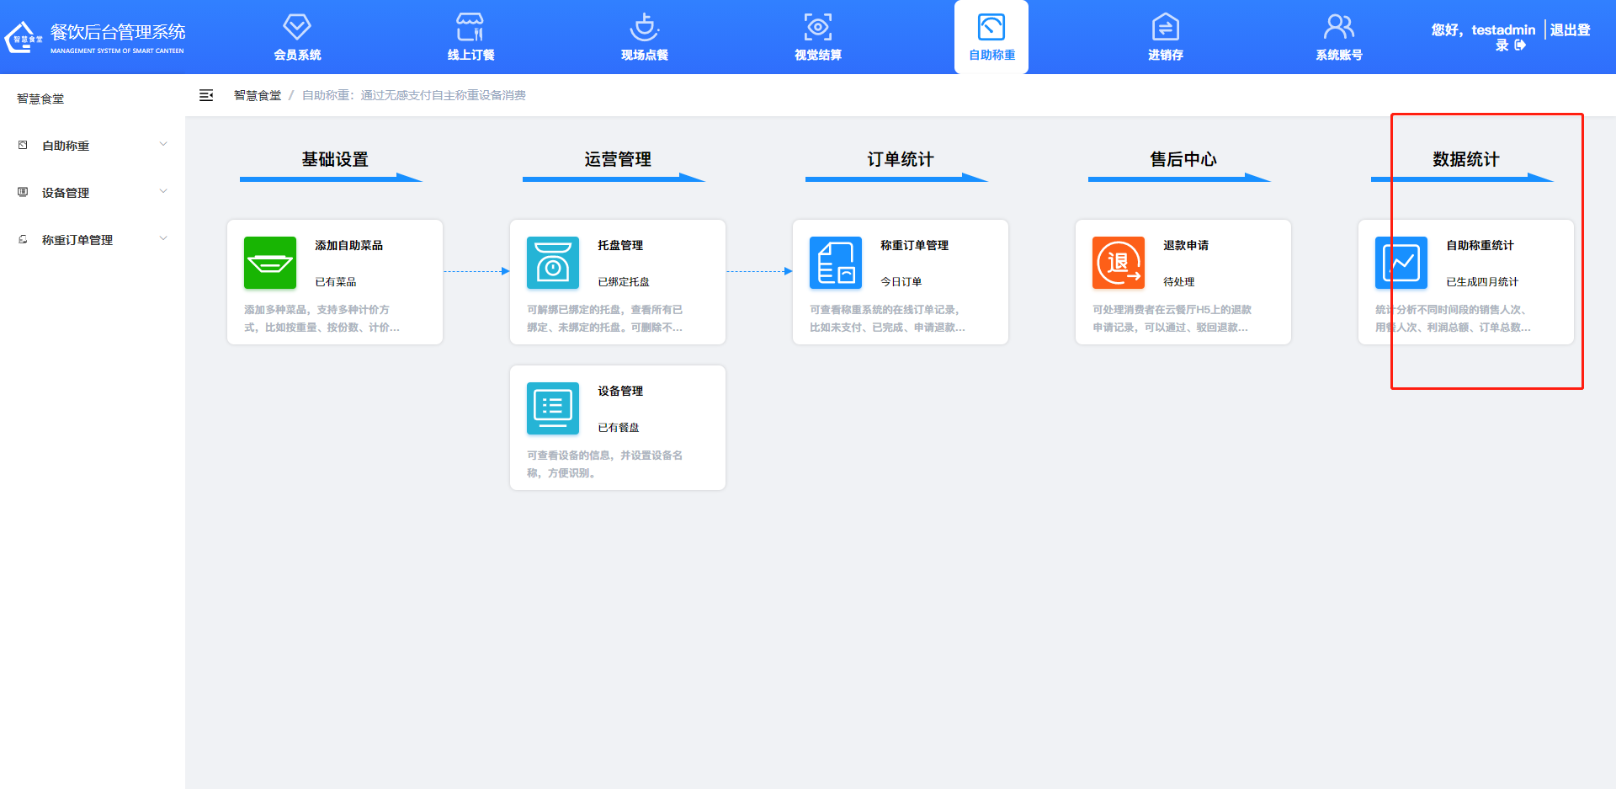Viewport: 1616px width, 789px height.
Task: Open the 进销存 inventory module icon
Action: pos(1165,37)
